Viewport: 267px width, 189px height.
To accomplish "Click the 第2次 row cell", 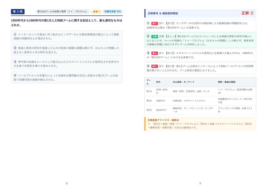I will (x=149, y=101).
